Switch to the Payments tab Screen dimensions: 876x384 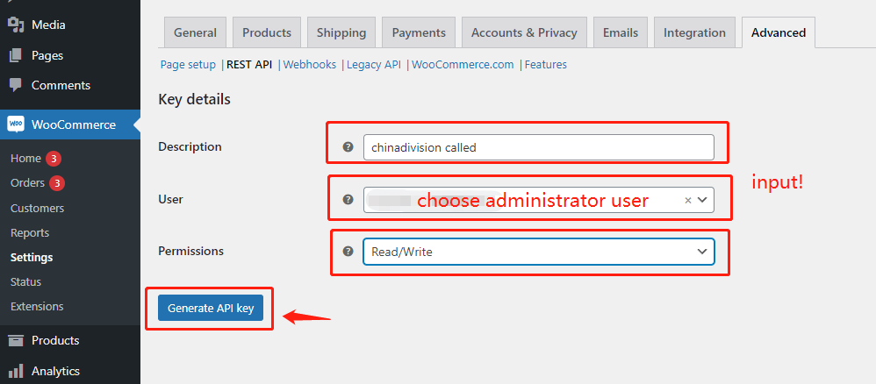coord(419,32)
